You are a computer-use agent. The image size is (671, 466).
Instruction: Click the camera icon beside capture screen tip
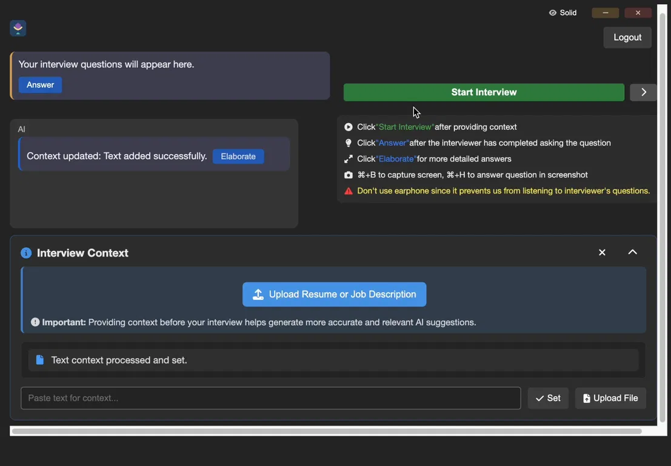349,175
